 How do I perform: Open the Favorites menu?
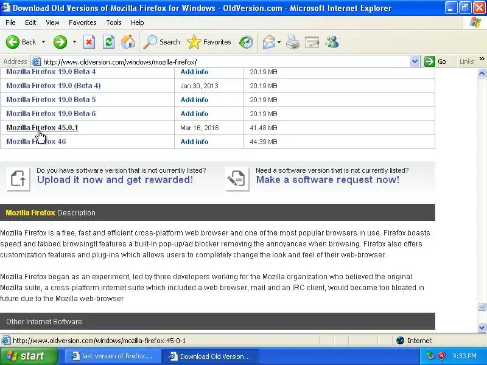click(83, 23)
